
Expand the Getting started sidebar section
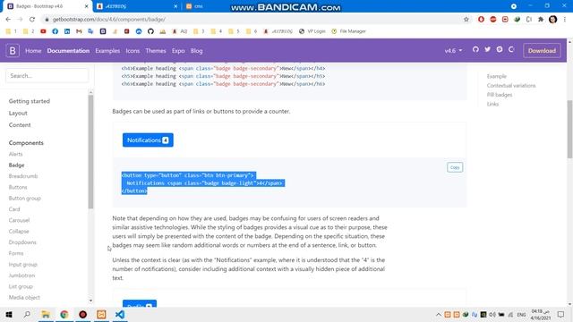(30, 101)
